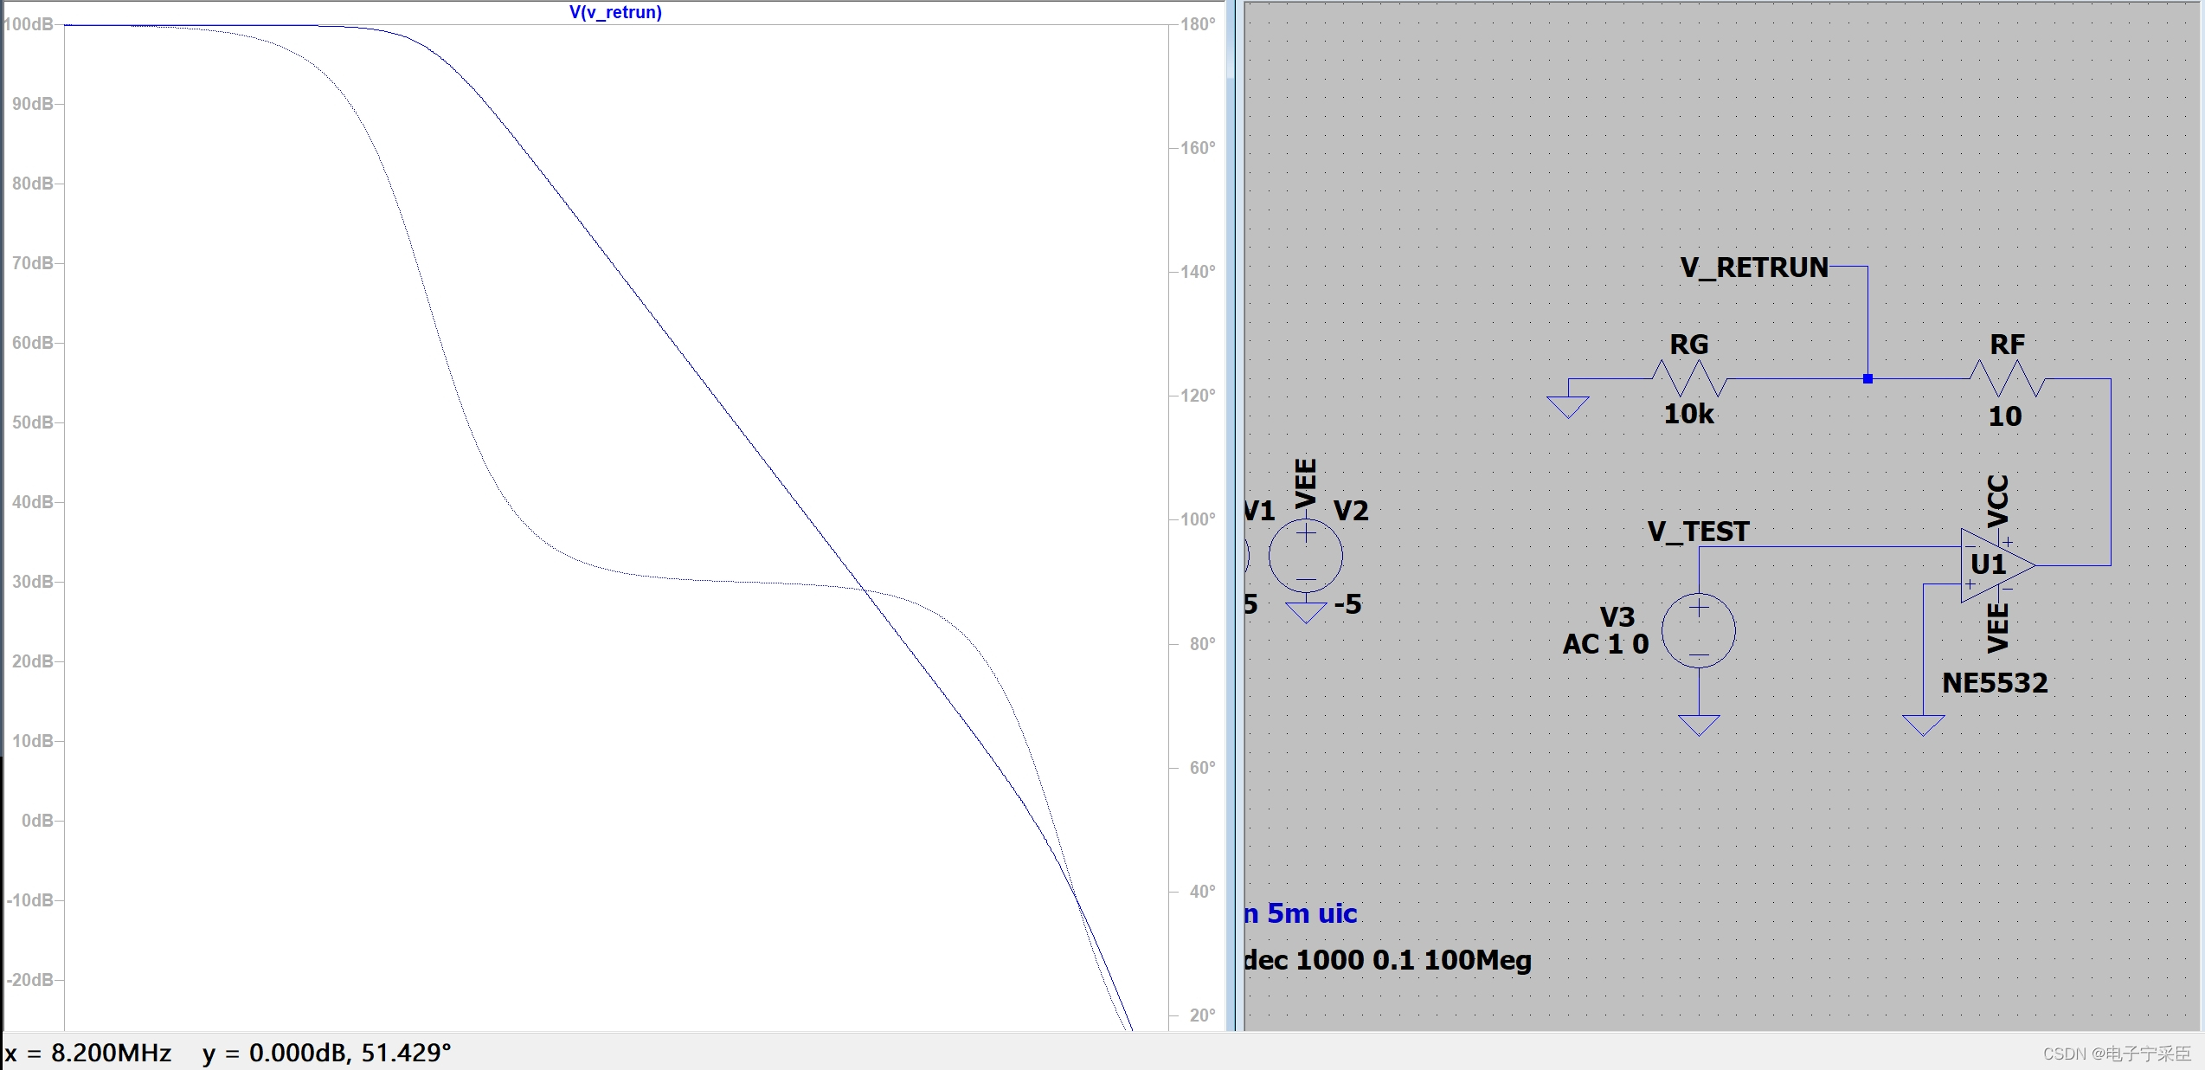
Task: Click the dec 1000 0.1 100Meg directive
Action: click(x=1387, y=960)
